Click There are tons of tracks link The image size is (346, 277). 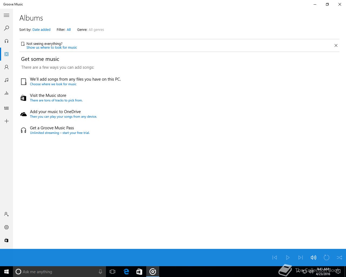[x=56, y=100]
